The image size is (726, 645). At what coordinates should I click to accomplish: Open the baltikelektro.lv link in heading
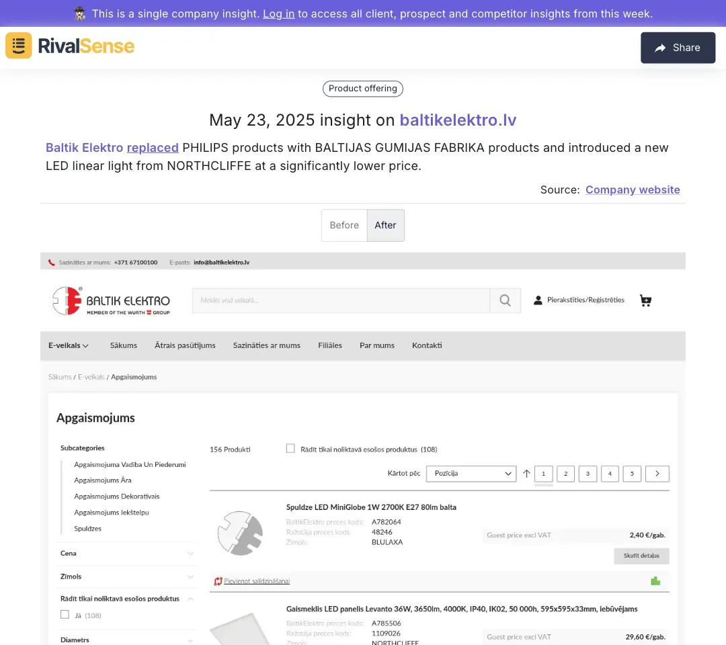(x=458, y=120)
